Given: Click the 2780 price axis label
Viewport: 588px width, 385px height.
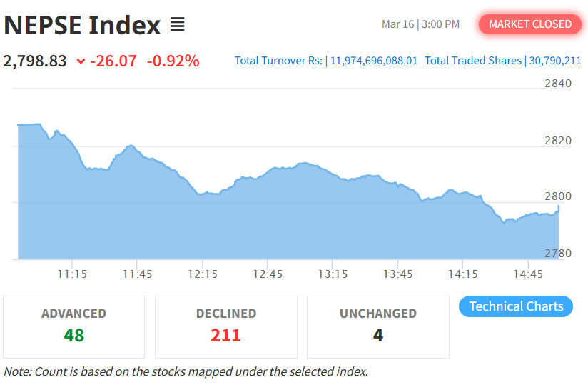Looking at the screenshot, I should pos(558,254).
